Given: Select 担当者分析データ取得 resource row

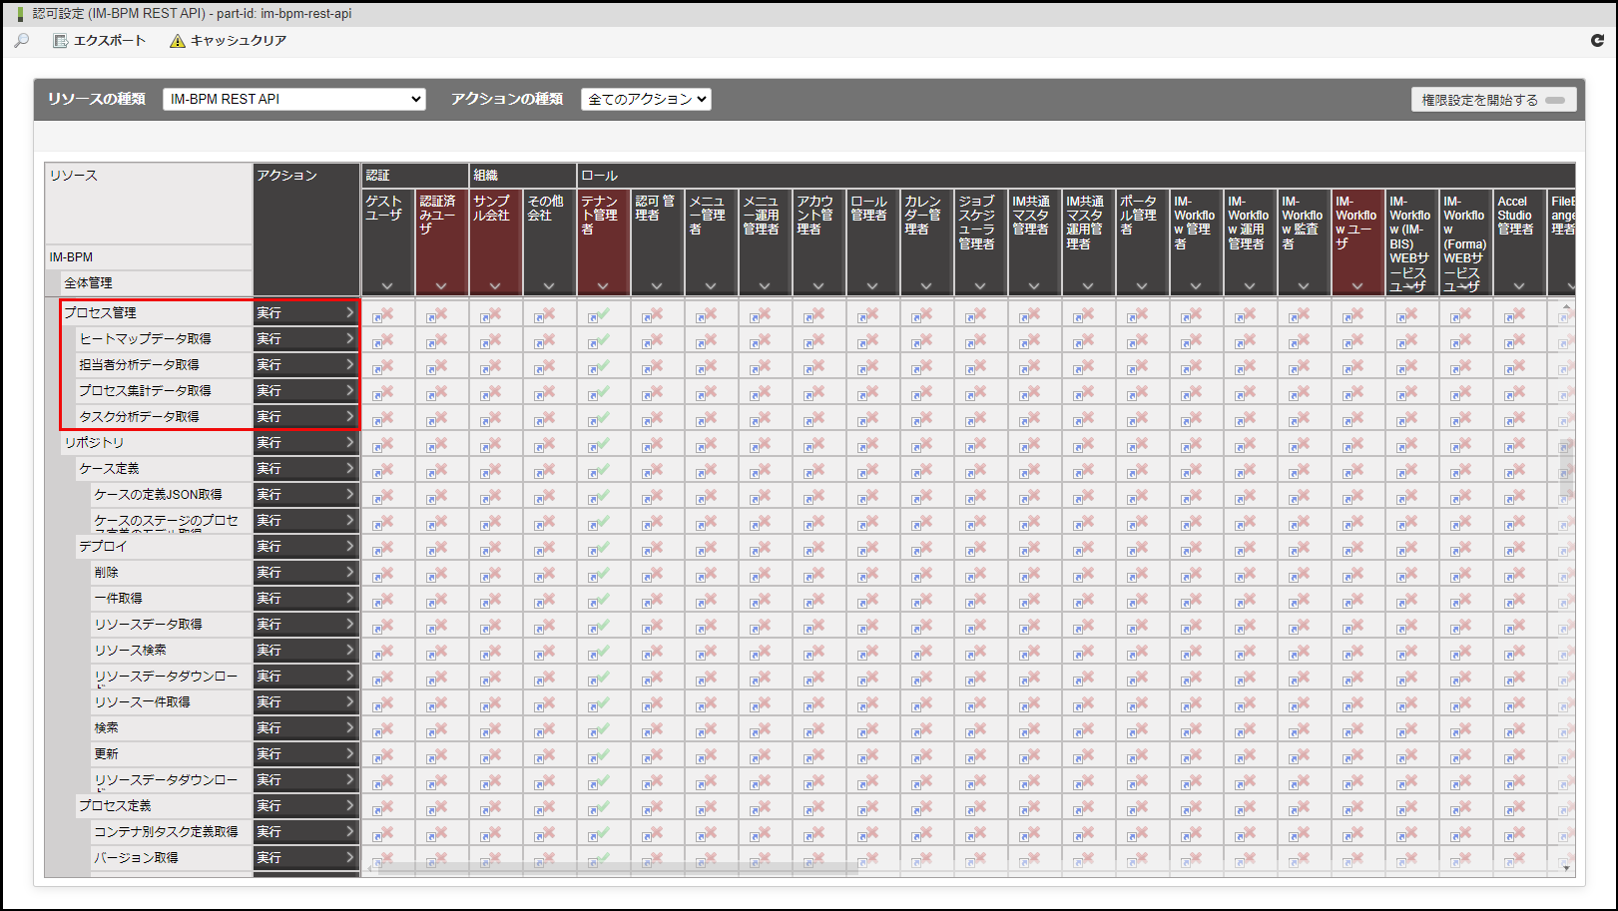Looking at the screenshot, I should click(164, 364).
